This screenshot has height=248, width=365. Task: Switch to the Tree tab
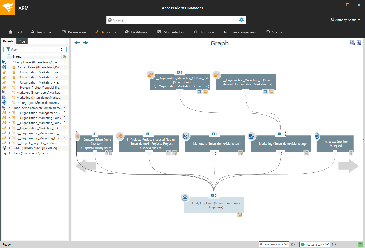click(x=22, y=41)
